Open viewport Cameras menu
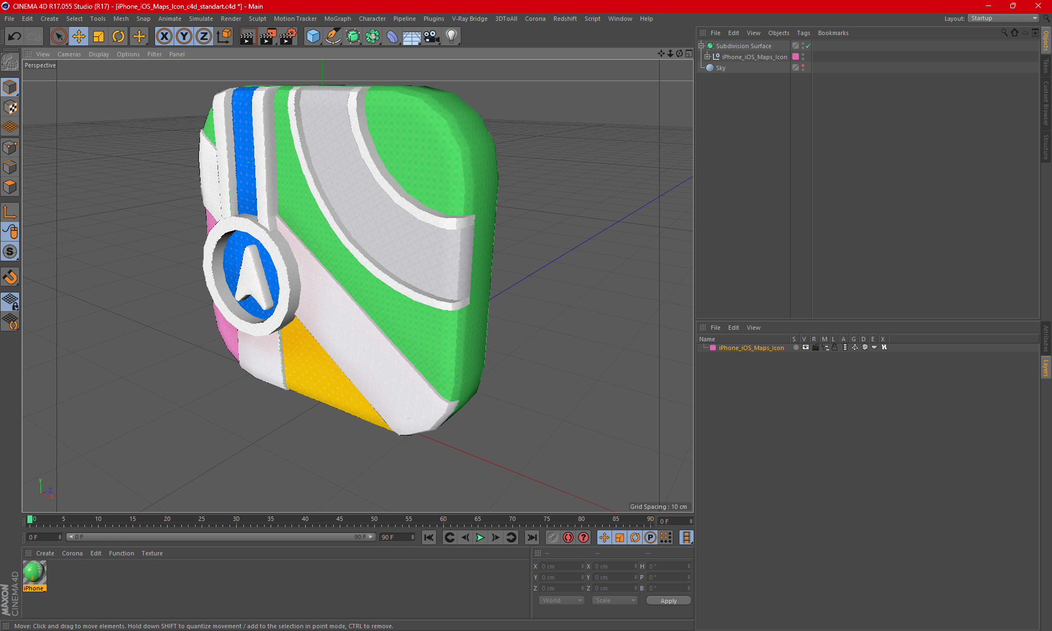The width and height of the screenshot is (1052, 631). (x=69, y=54)
